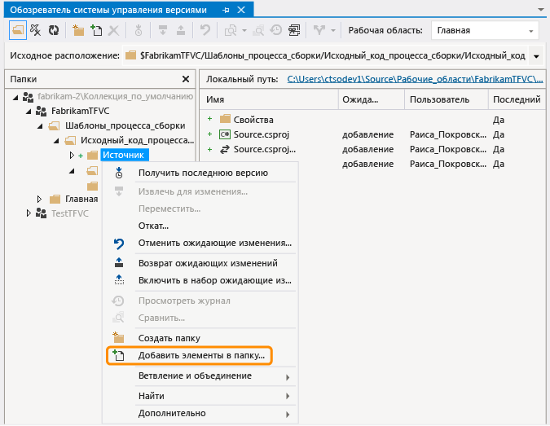The image size is (550, 426).
Task: Sort by the Ожида... column header
Action: pyautogui.click(x=372, y=99)
